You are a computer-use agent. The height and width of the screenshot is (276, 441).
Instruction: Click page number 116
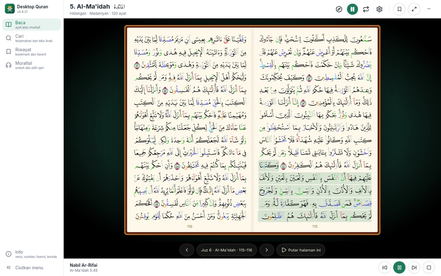(190, 227)
